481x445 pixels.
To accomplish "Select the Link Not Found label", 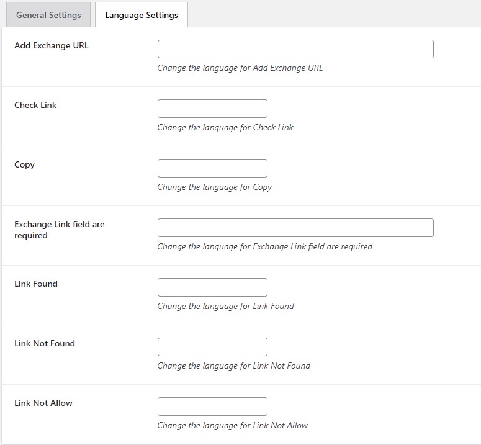I will click(45, 343).
